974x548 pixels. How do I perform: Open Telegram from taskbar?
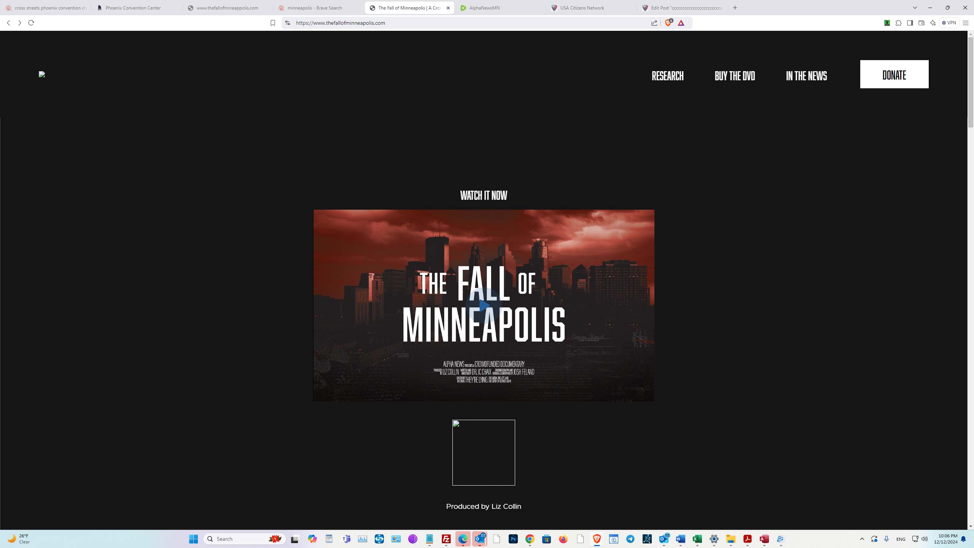(630, 539)
